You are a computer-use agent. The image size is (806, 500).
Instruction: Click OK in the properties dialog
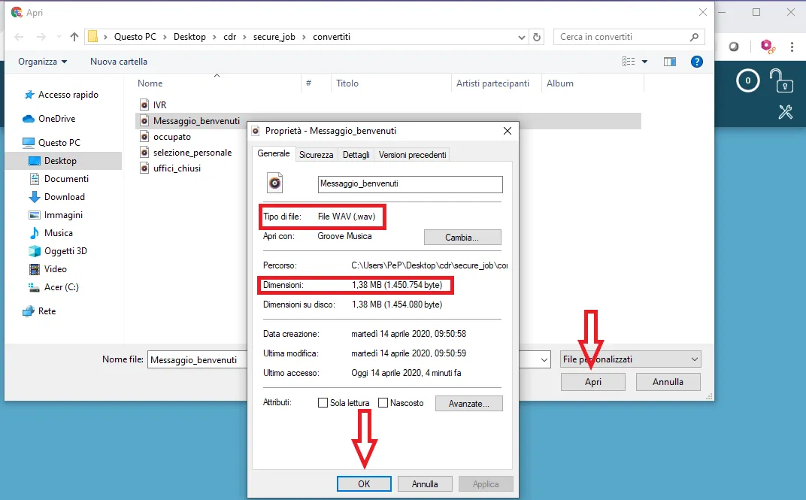tap(364, 484)
